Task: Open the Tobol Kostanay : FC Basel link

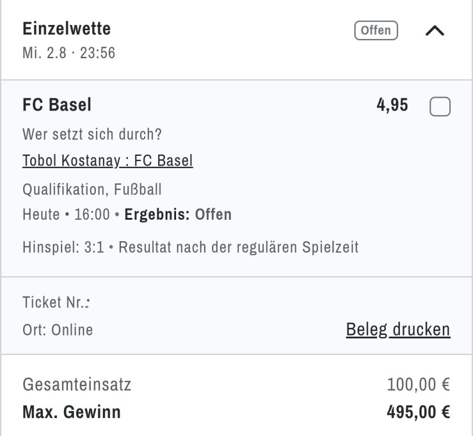Action: coord(107,160)
